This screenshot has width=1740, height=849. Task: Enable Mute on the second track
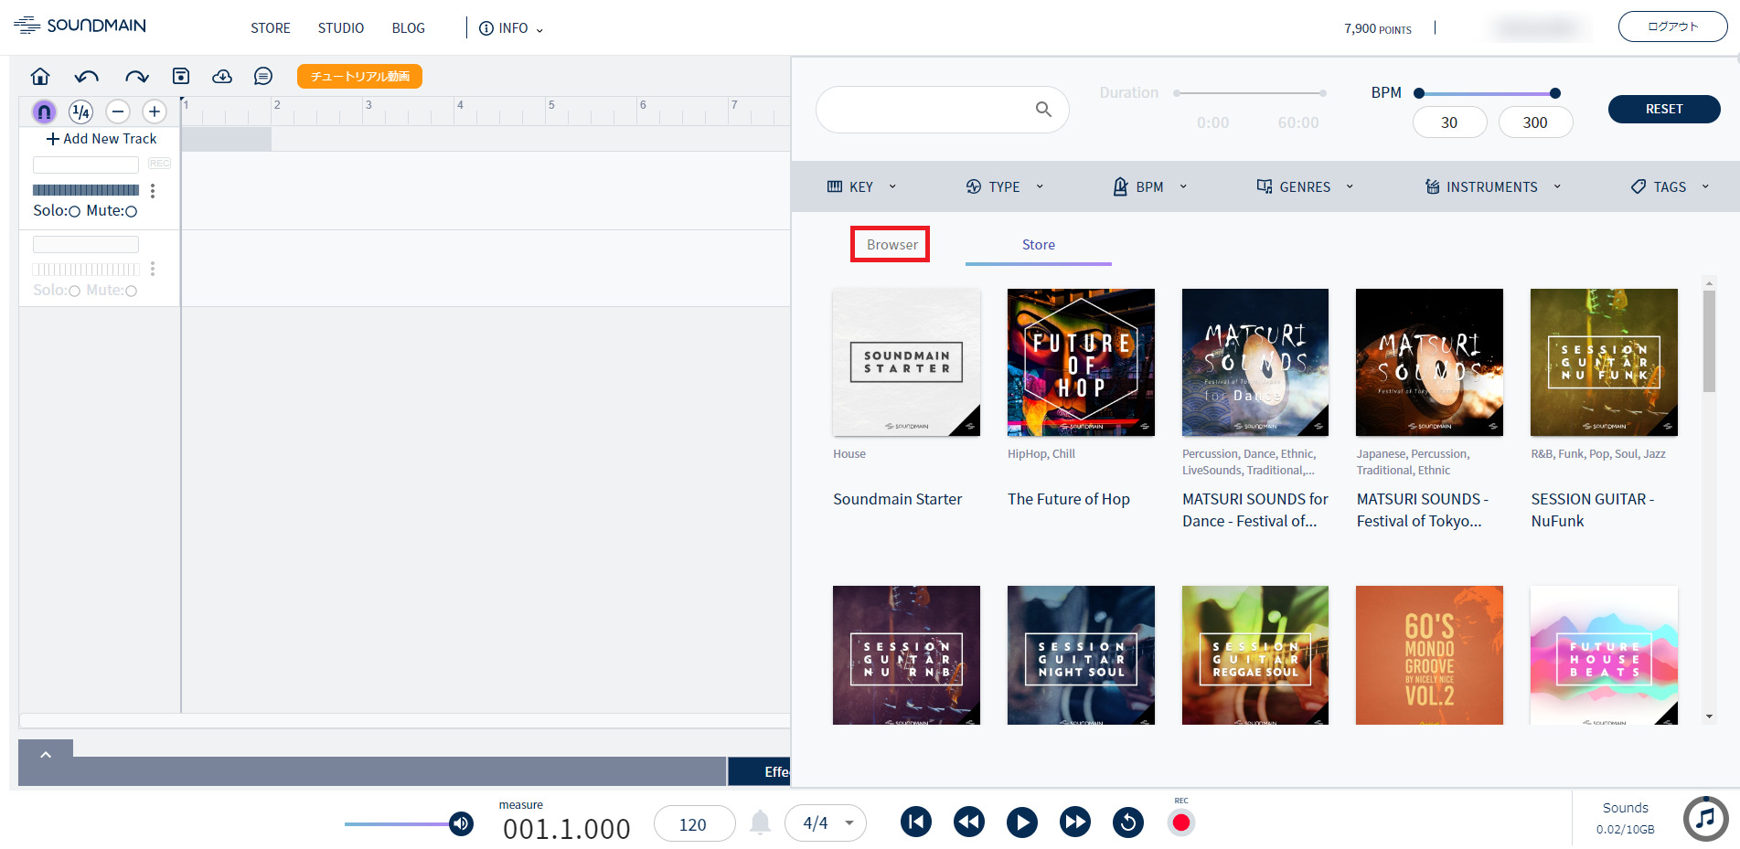(131, 292)
